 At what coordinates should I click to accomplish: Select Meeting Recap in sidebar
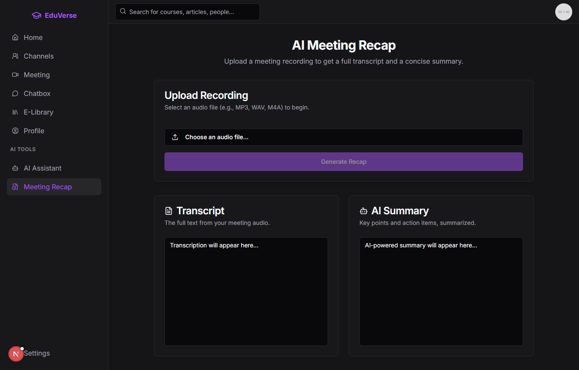click(x=54, y=187)
